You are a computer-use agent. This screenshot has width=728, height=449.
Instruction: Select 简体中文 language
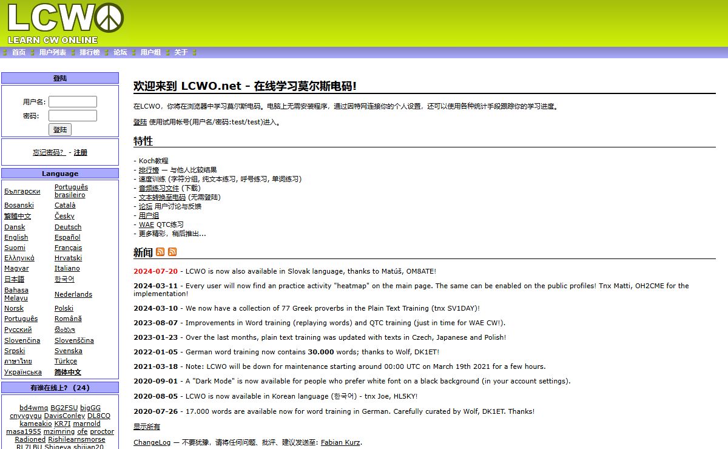[68, 372]
